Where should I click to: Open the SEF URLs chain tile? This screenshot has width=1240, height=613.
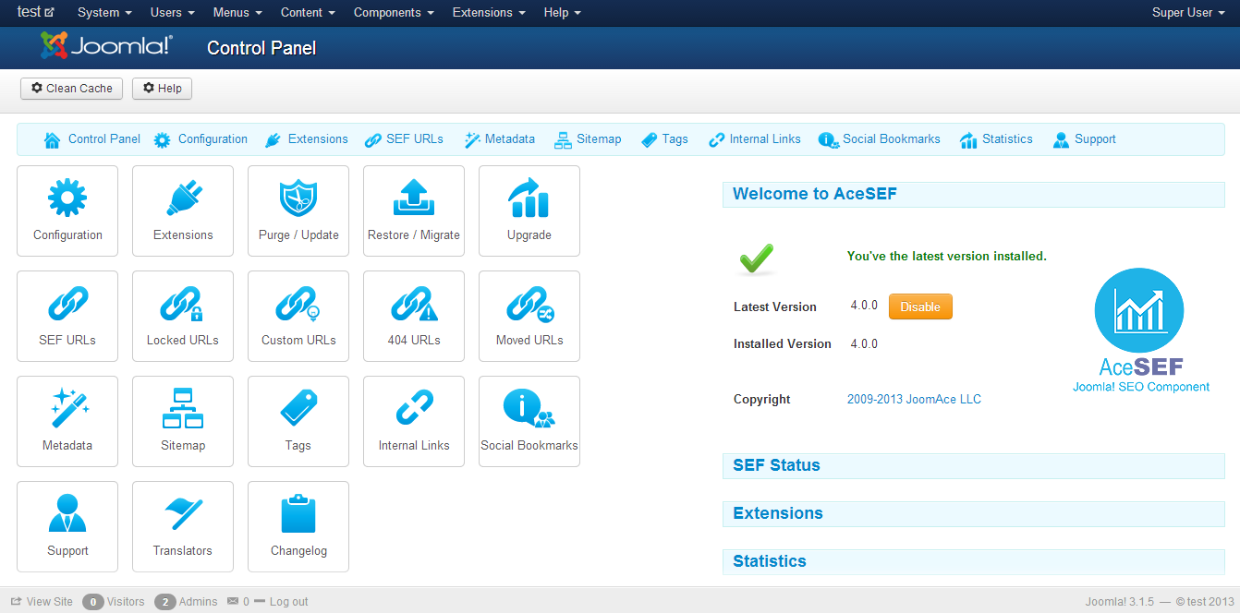(x=67, y=316)
